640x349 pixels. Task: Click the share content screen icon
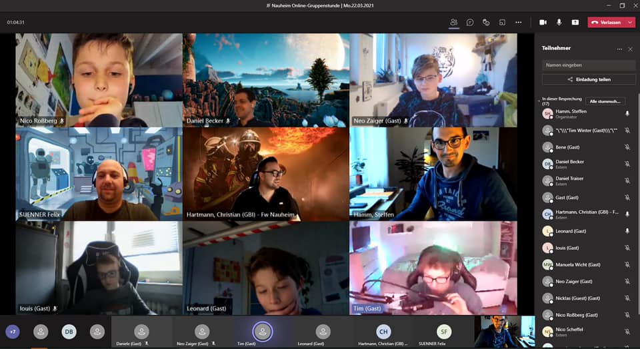coord(575,22)
